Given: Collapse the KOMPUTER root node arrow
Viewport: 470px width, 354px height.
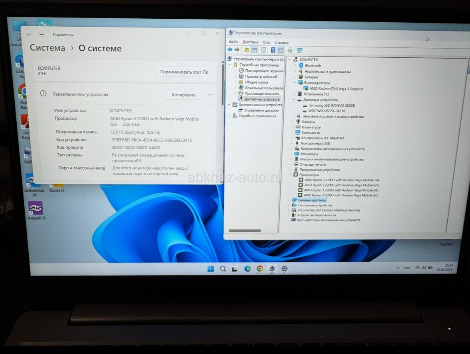Looking at the screenshot, I should pyautogui.click(x=290, y=60).
